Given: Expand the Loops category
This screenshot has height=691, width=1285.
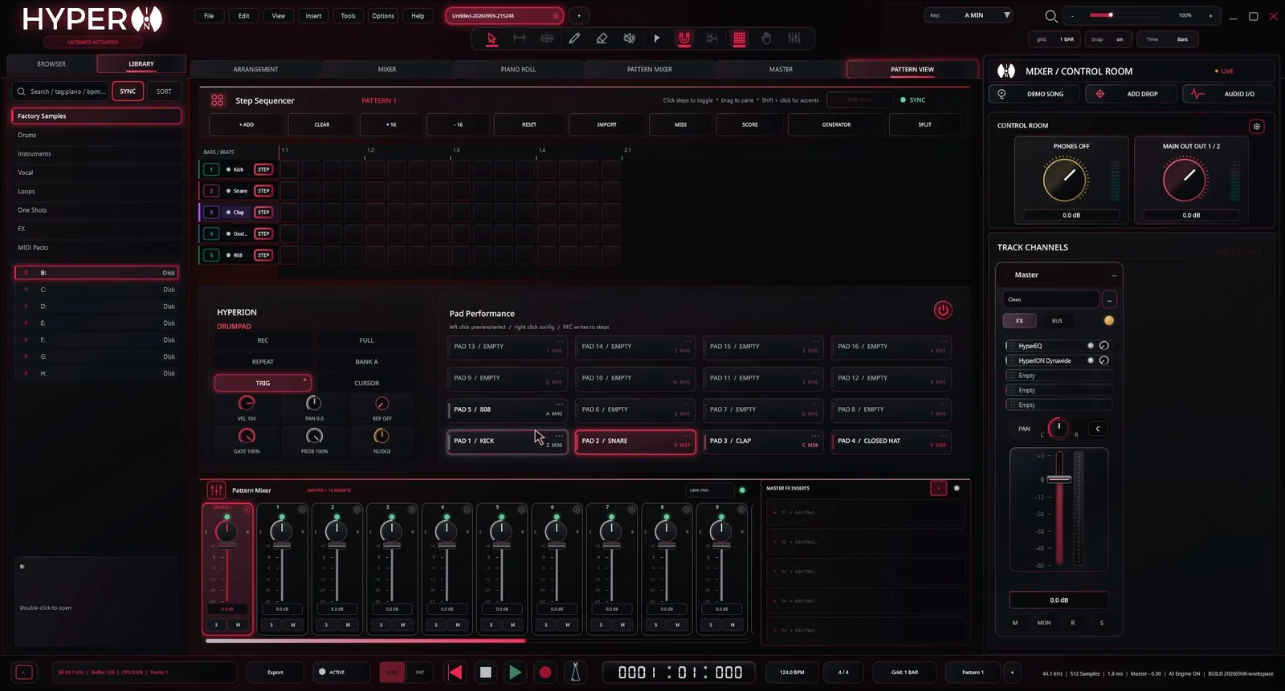Looking at the screenshot, I should point(96,191).
